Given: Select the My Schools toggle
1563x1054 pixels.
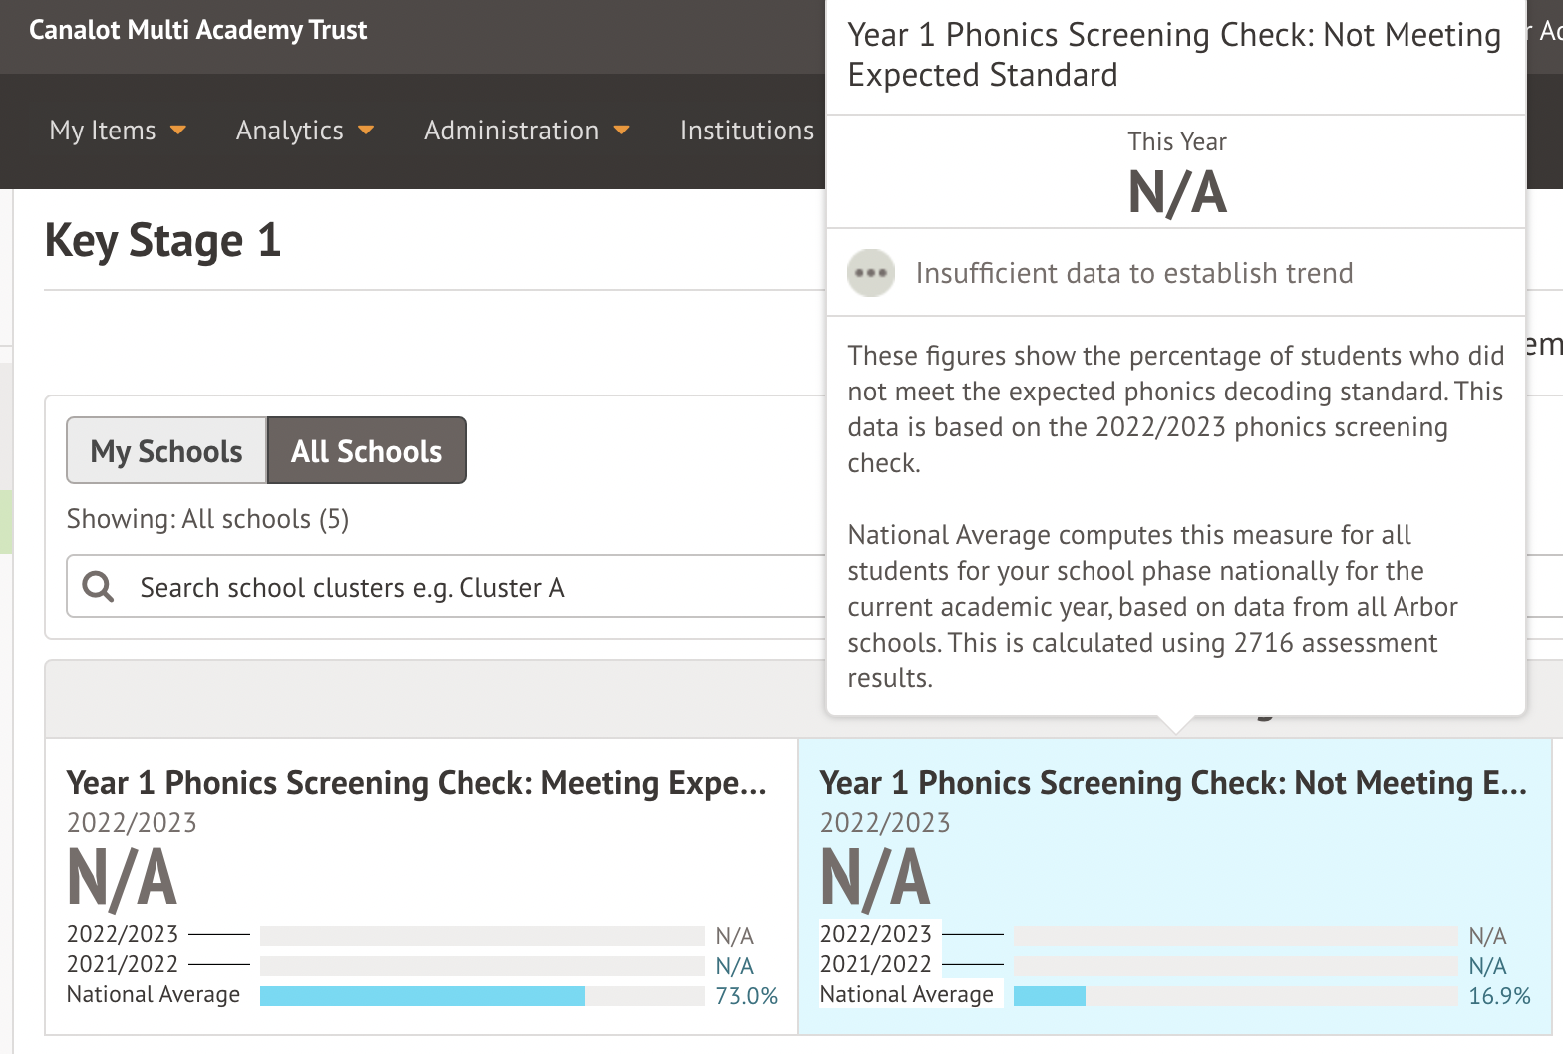Looking at the screenshot, I should point(166,451).
